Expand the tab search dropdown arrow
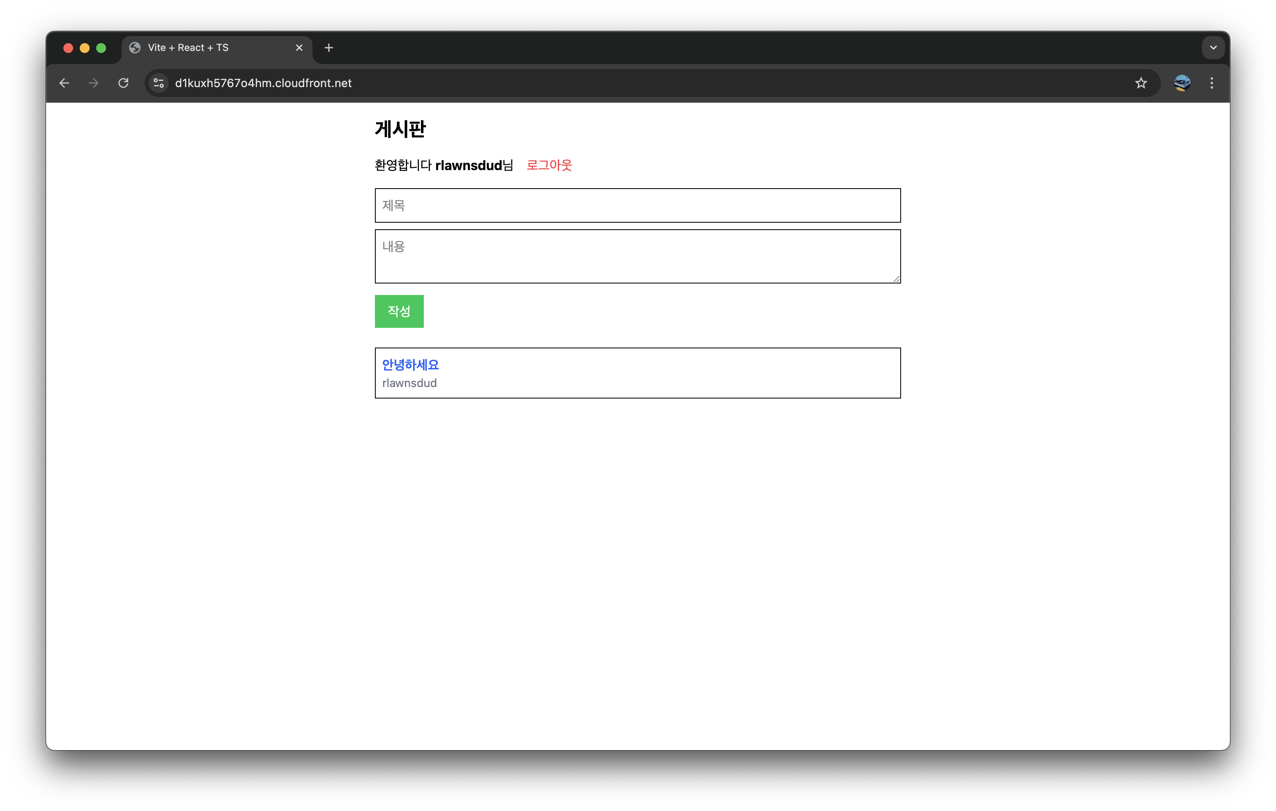 coord(1213,48)
